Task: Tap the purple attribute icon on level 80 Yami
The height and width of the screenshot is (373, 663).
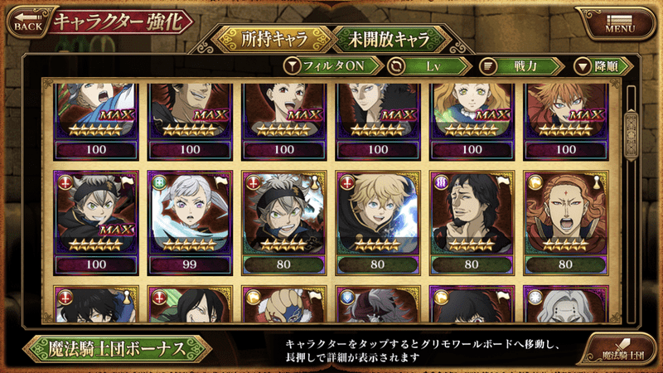Action: 441,183
